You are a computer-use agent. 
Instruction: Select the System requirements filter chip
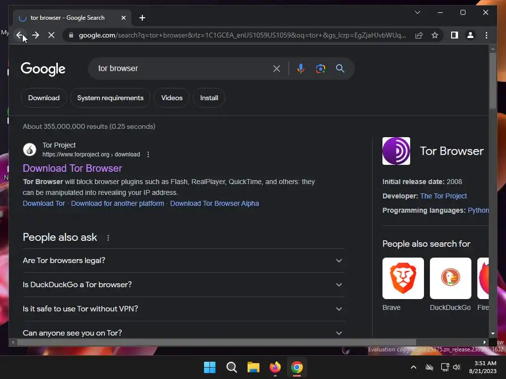tap(110, 98)
